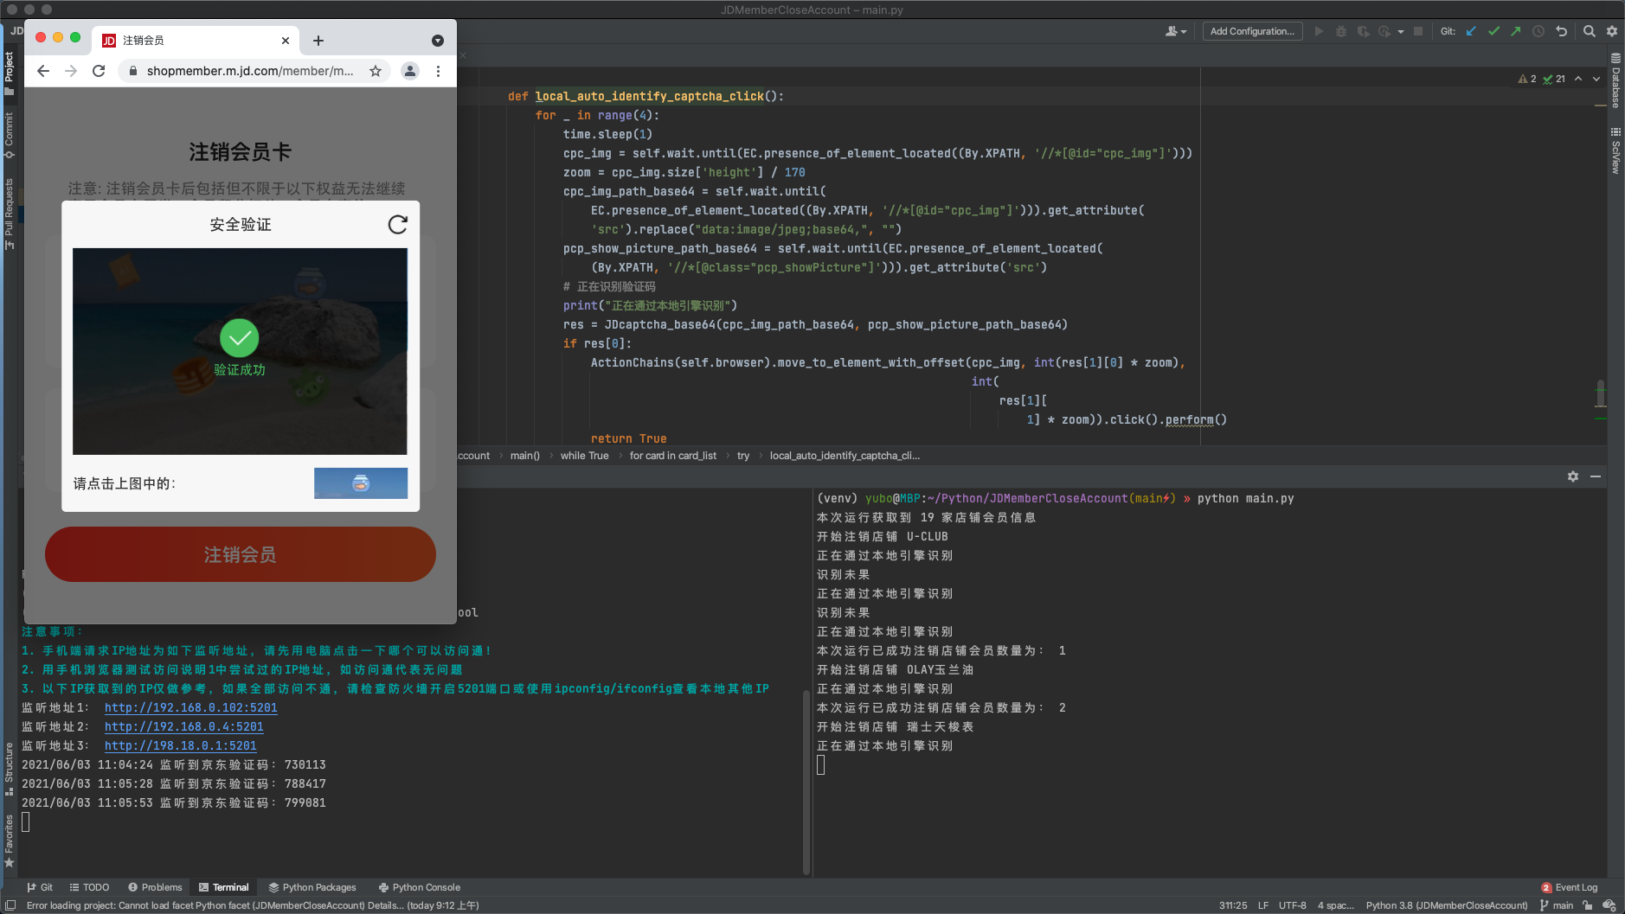Open Structure tool window sidebar tab
1625x914 pixels.
pyautogui.click(x=10, y=768)
